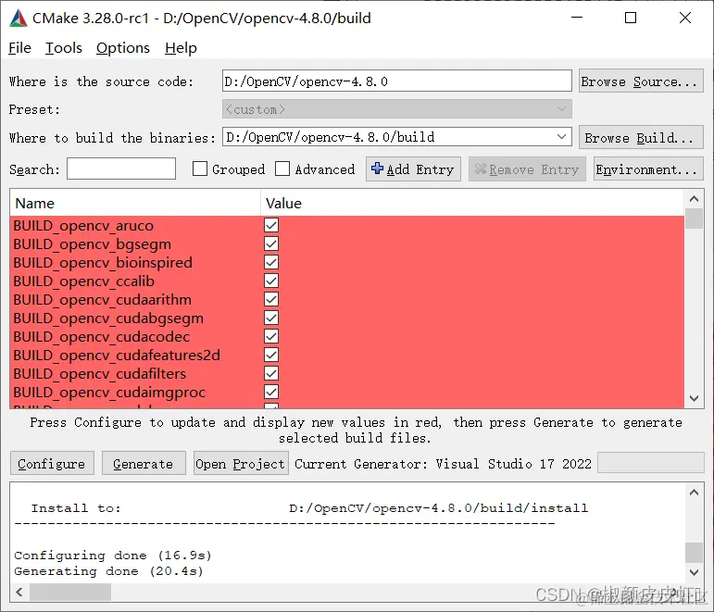Click the 'Install to:' log line
Image resolution: width=714 pixels, height=612 pixels.
pyautogui.click(x=309, y=508)
